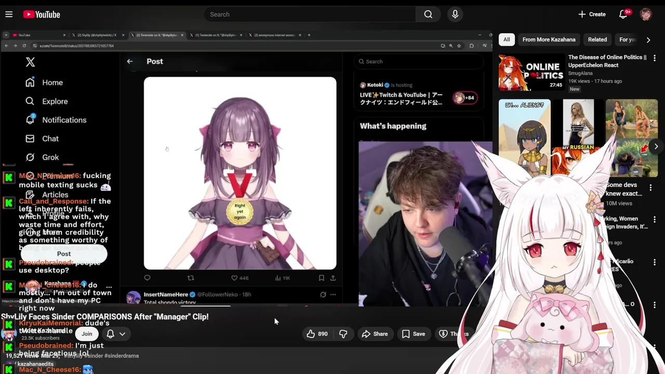The image size is (665, 374).
Task: Save the video to a playlist
Action: point(414,334)
